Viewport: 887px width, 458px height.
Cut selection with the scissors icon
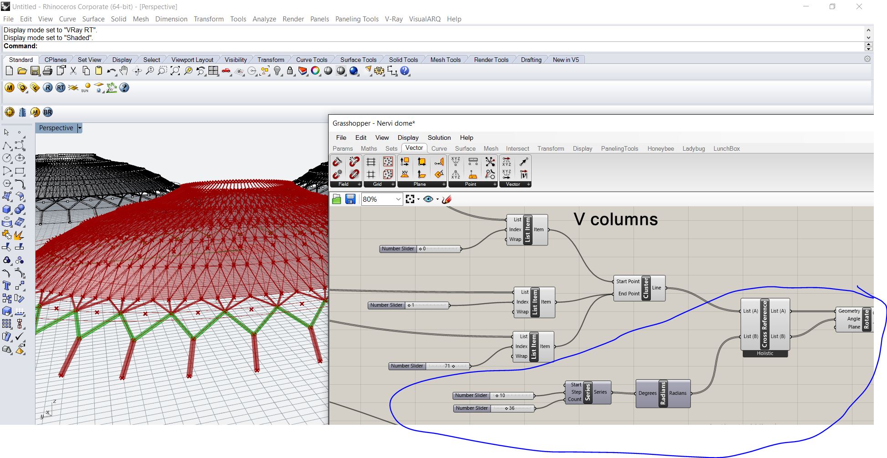click(x=73, y=71)
